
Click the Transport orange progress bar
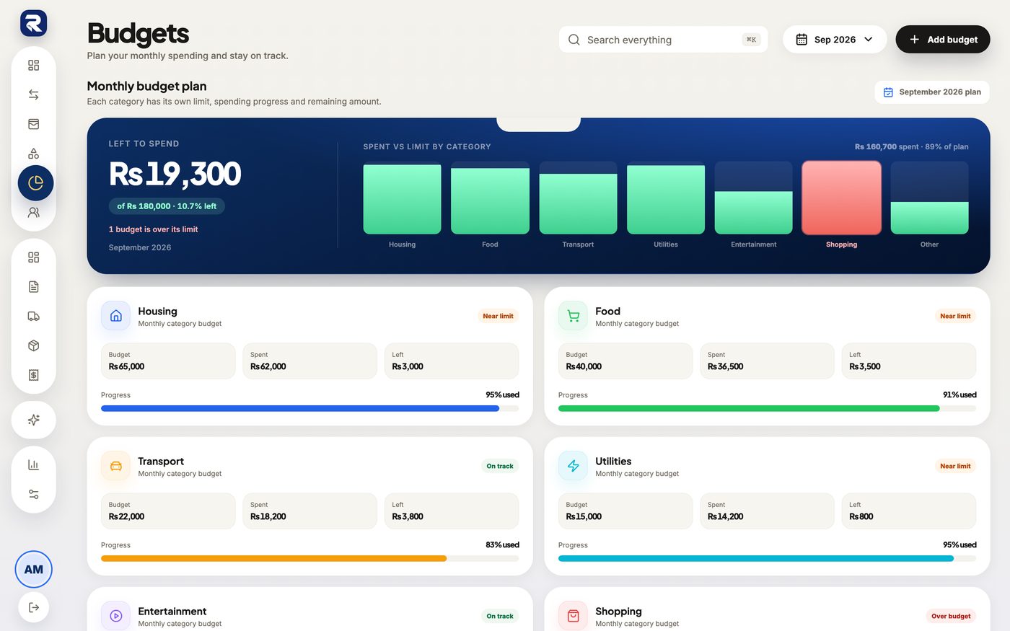coord(309,558)
